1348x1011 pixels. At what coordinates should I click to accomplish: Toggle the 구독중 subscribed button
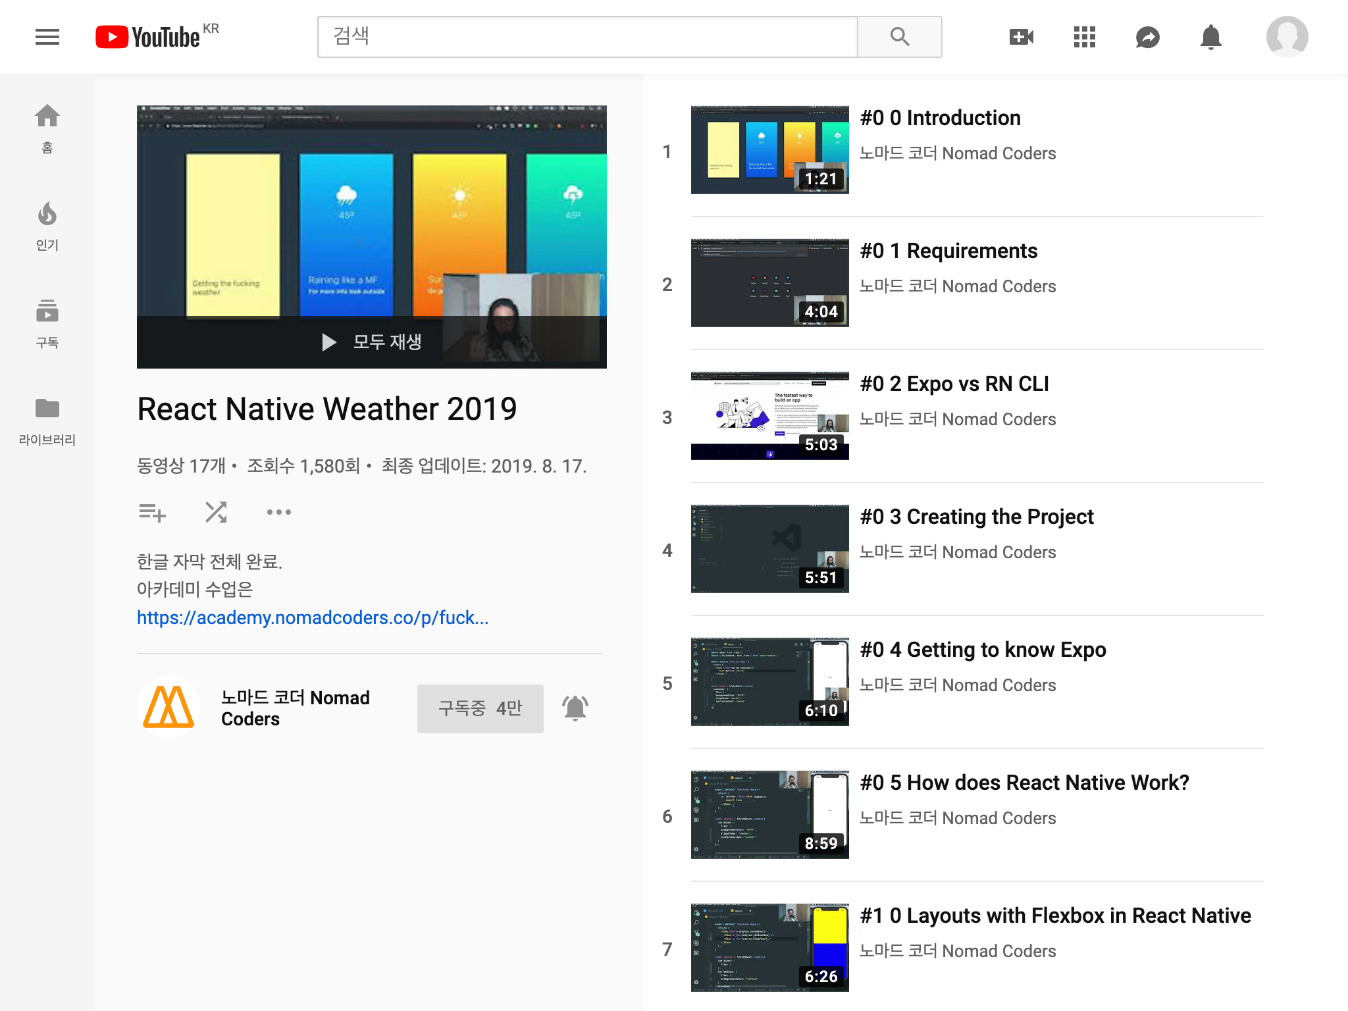click(480, 708)
